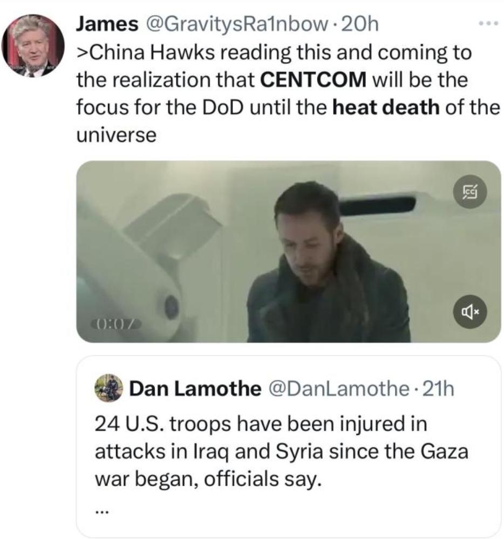Click the bold CENTCOM text in the tweet

pyautogui.click(x=313, y=80)
